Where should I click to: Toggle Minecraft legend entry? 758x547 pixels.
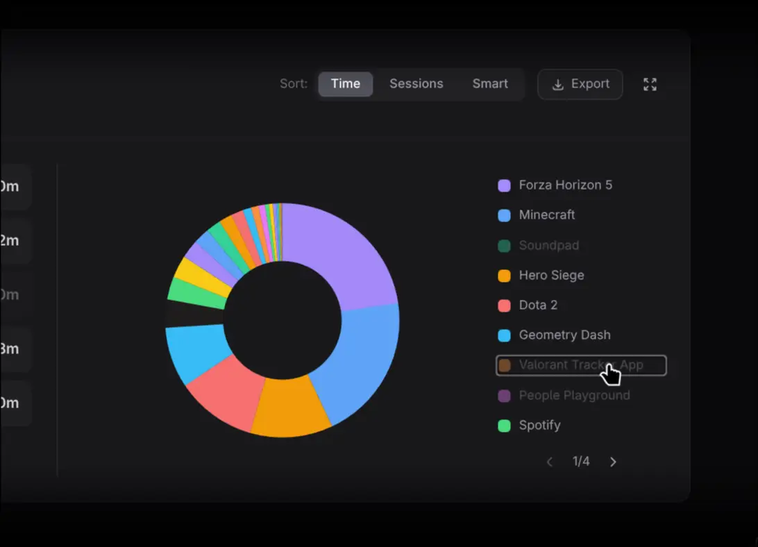[x=537, y=215]
